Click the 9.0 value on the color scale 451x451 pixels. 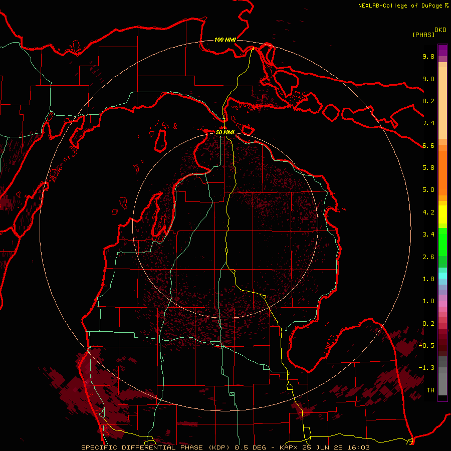428,79
